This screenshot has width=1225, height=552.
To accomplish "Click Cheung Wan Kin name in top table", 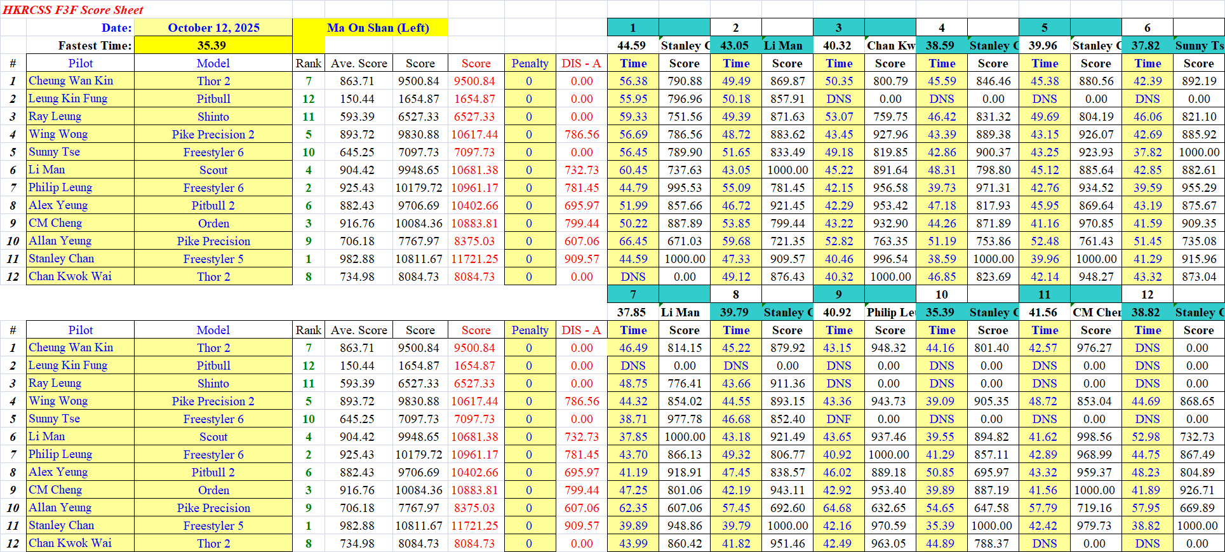I will pyautogui.click(x=70, y=81).
